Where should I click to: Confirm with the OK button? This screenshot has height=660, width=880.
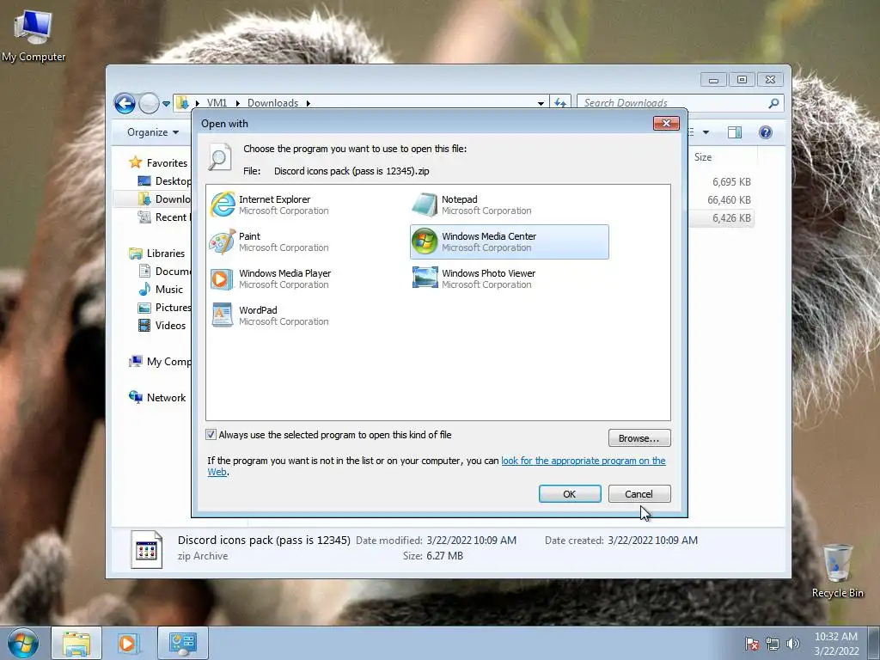point(570,494)
